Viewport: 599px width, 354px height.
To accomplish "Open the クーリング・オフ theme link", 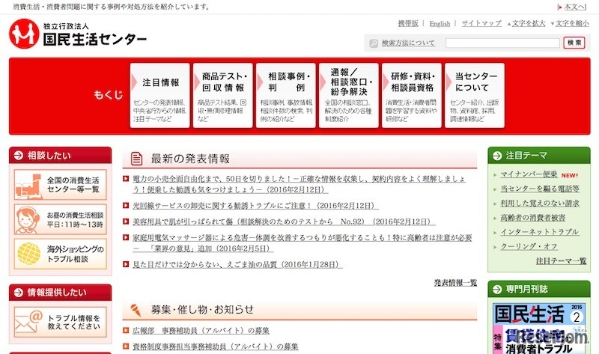I will (x=529, y=246).
